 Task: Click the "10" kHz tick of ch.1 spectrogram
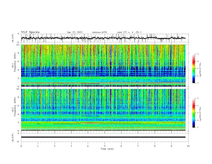pos(18,45)
